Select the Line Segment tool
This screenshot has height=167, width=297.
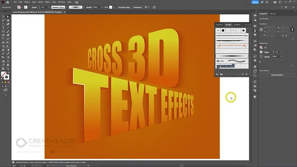tap(8, 28)
